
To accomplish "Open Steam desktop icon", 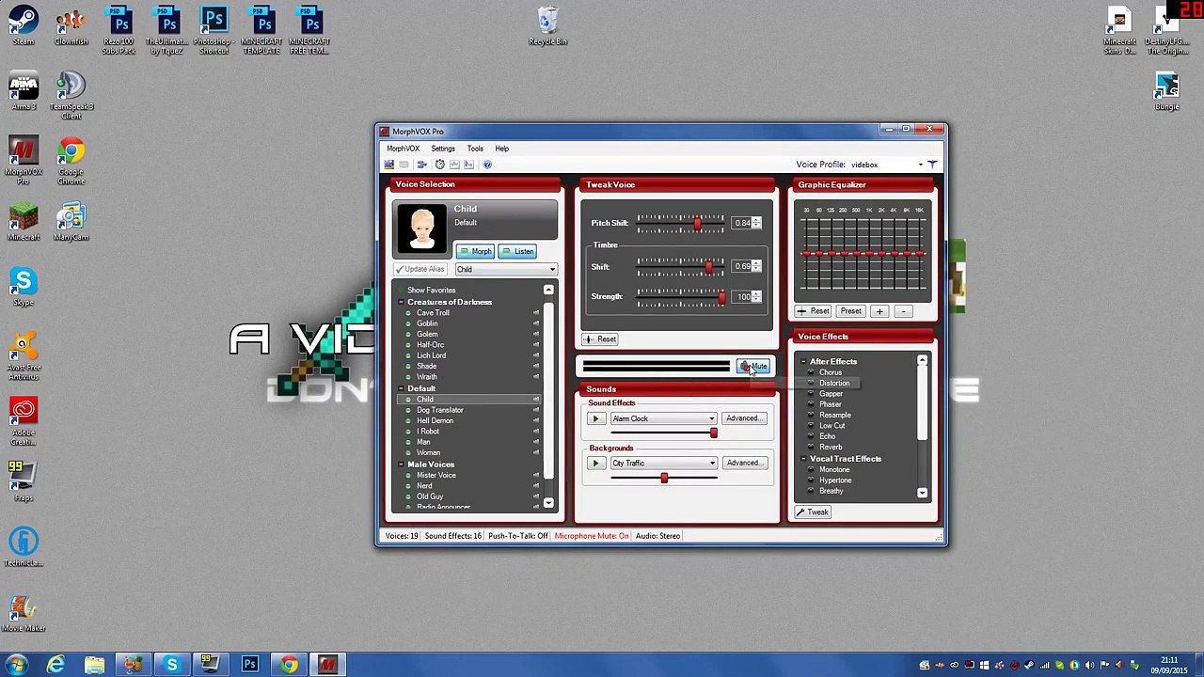I will [24, 26].
